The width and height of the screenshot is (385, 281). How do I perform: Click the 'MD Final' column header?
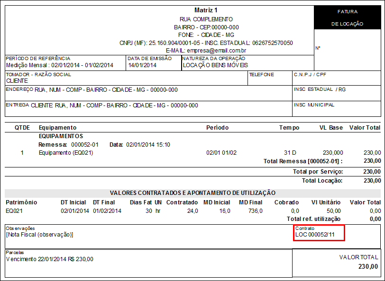click(x=250, y=202)
